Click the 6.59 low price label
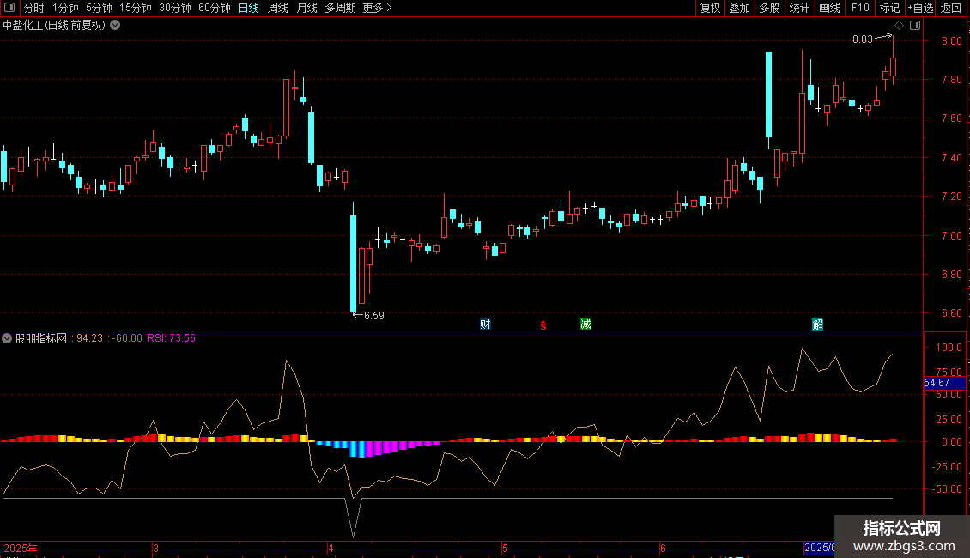 pos(374,316)
